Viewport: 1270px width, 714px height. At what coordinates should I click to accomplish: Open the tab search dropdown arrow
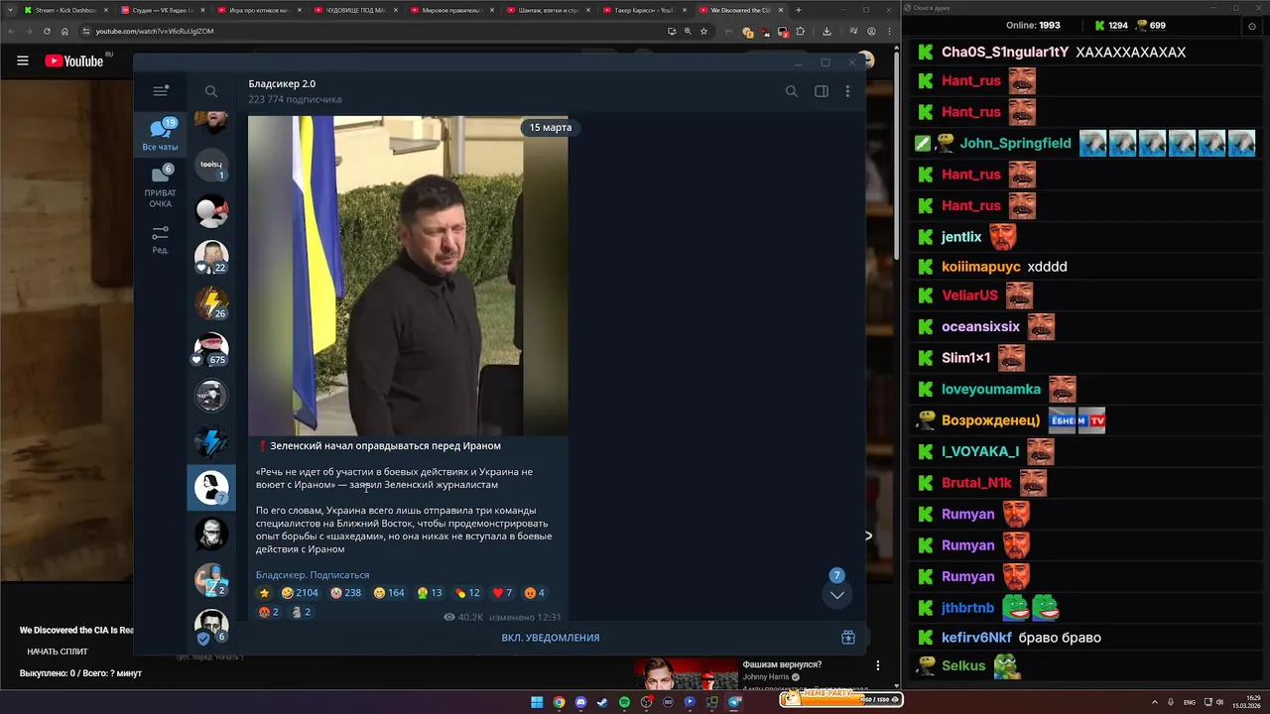[9, 10]
